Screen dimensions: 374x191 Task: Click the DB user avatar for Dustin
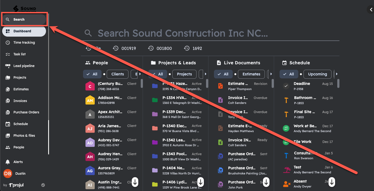pos(8,174)
